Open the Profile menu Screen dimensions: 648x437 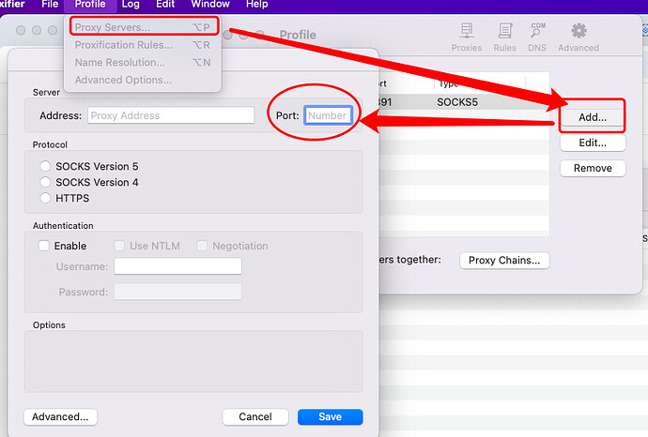[90, 5]
